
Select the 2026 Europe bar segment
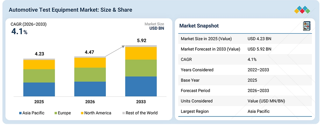pyautogui.click(x=90, y=75)
